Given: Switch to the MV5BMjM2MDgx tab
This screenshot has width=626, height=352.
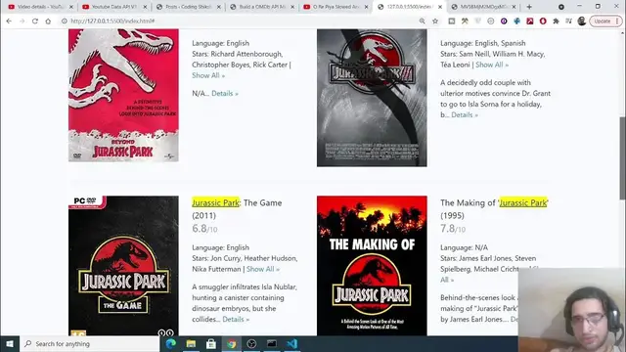Looking at the screenshot, I should tap(483, 7).
